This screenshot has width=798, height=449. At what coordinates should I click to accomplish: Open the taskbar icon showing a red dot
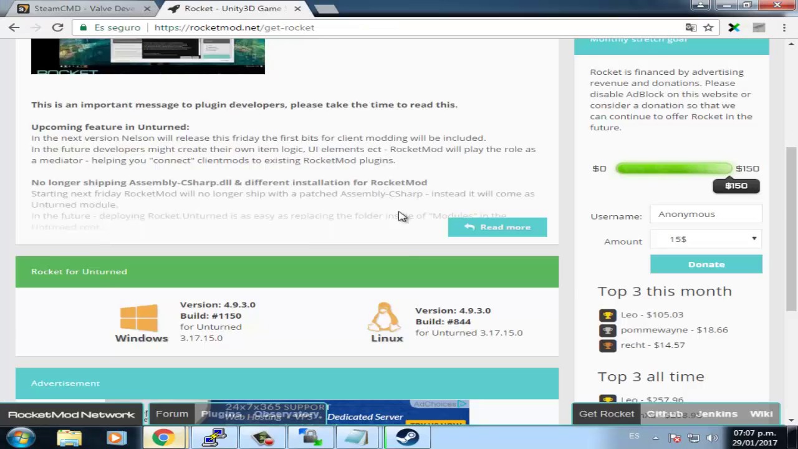pyautogui.click(x=262, y=438)
